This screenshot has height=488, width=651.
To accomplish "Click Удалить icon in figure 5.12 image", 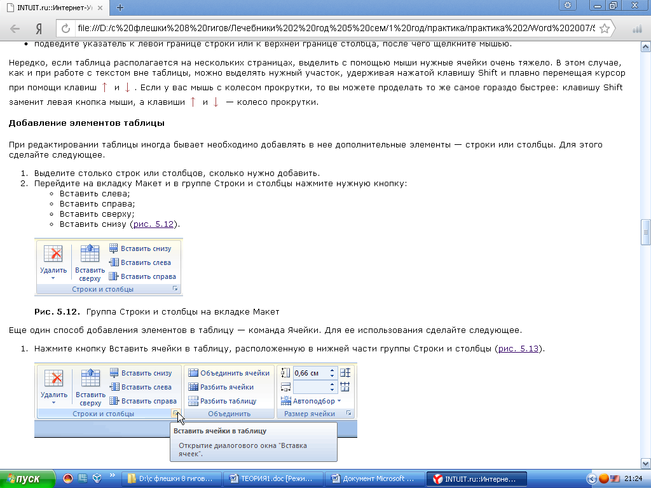I will tap(53, 254).
